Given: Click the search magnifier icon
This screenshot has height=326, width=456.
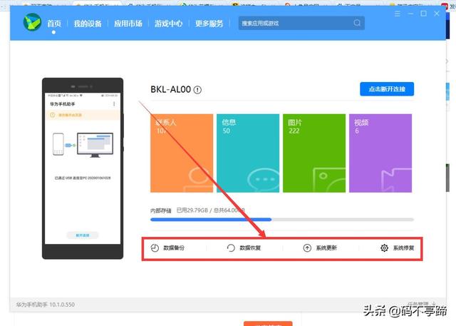Looking at the screenshot, I should click(x=357, y=23).
